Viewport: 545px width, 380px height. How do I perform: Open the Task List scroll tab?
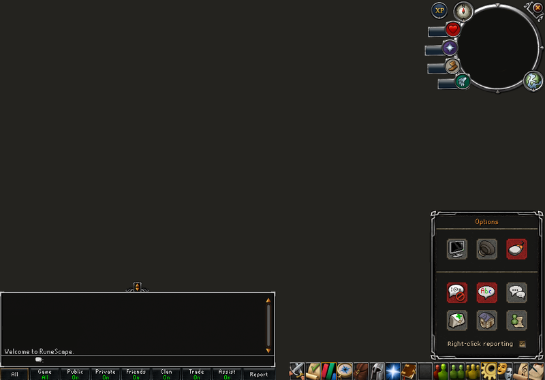click(313, 371)
